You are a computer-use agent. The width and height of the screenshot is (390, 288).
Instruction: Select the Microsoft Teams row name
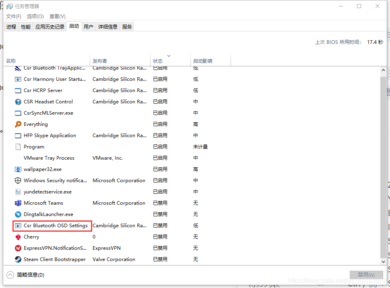[43, 203]
